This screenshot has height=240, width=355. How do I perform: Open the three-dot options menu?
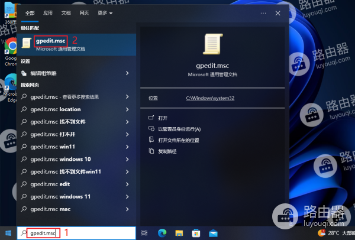263,13
